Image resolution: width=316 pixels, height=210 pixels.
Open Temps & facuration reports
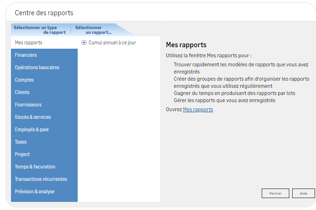point(44,167)
